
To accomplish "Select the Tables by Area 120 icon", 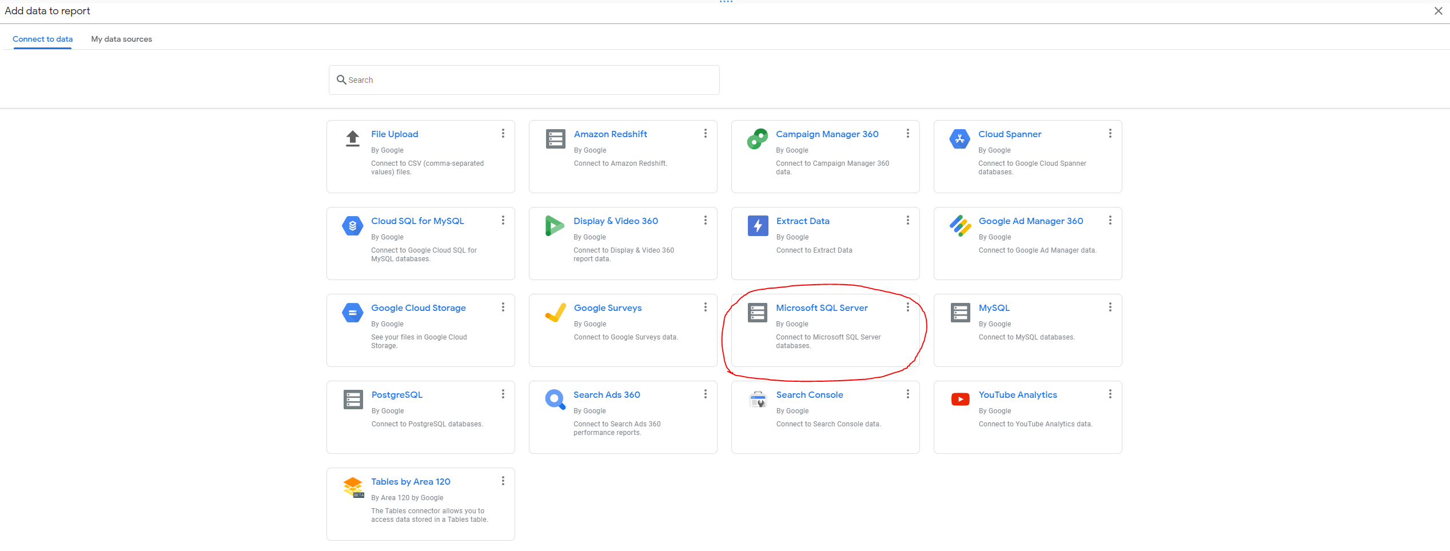I will [x=352, y=486].
